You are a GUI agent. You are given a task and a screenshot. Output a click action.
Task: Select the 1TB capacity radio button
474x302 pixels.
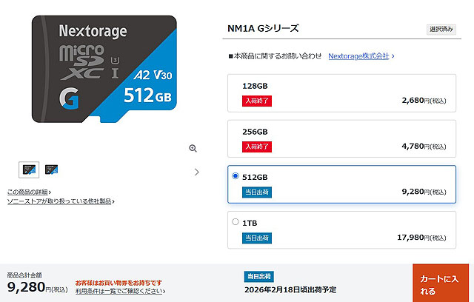236,221
